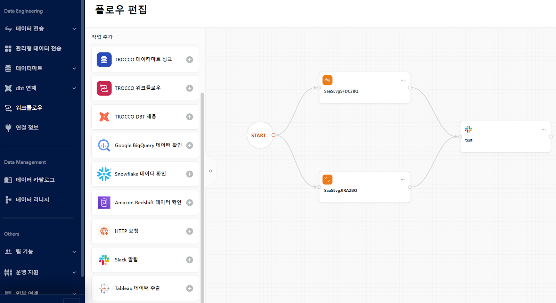This screenshot has height=303, width=556.
Task: Open 데이터마트 in sidebar
Action: pos(29,68)
